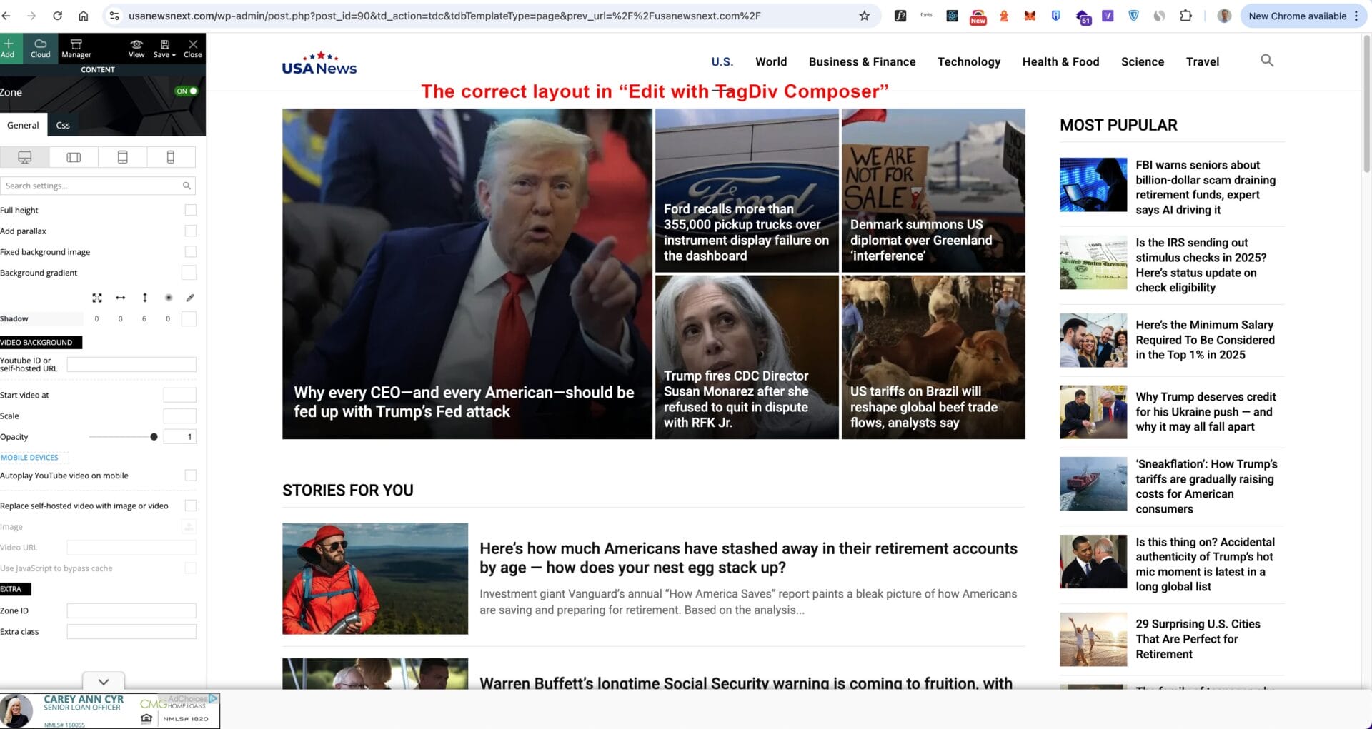Click the shadow spread blur icon
The width and height of the screenshot is (1372, 729).
pos(169,298)
